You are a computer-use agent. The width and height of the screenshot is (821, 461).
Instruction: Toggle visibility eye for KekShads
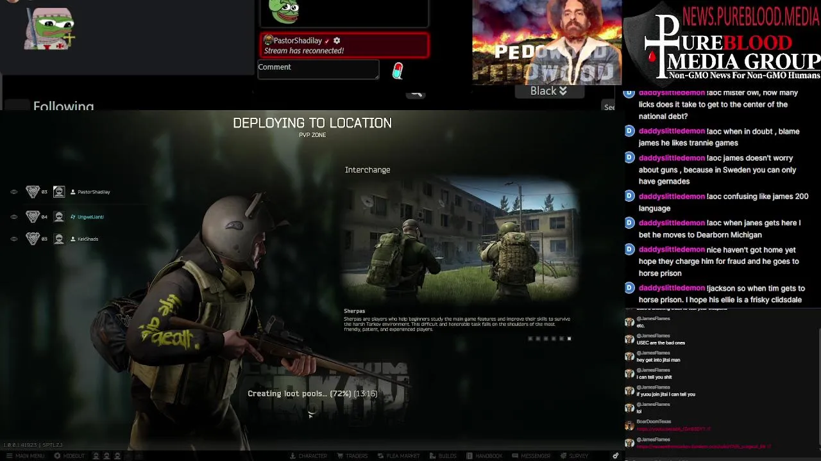tap(14, 239)
